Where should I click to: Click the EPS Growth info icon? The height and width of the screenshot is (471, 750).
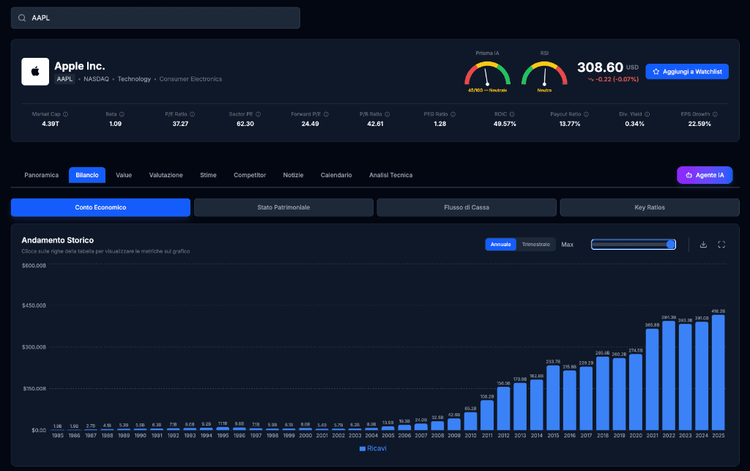click(x=715, y=114)
